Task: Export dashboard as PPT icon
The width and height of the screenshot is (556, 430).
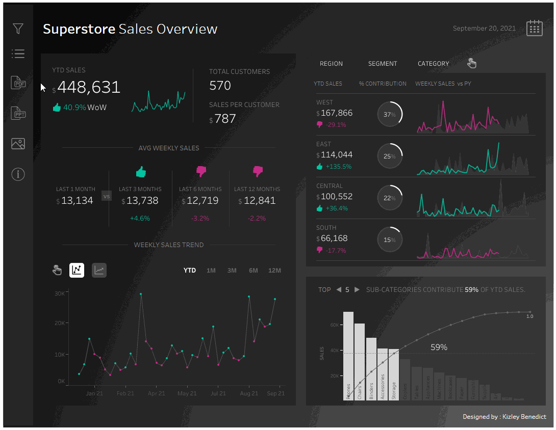Action: (x=18, y=113)
